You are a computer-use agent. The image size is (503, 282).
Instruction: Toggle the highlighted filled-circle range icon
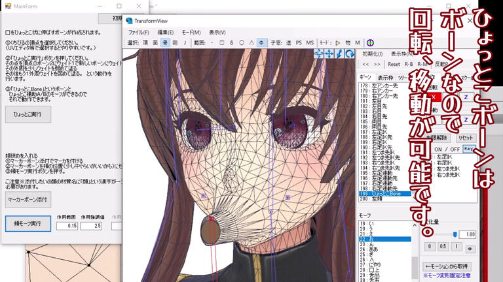pos(261,43)
